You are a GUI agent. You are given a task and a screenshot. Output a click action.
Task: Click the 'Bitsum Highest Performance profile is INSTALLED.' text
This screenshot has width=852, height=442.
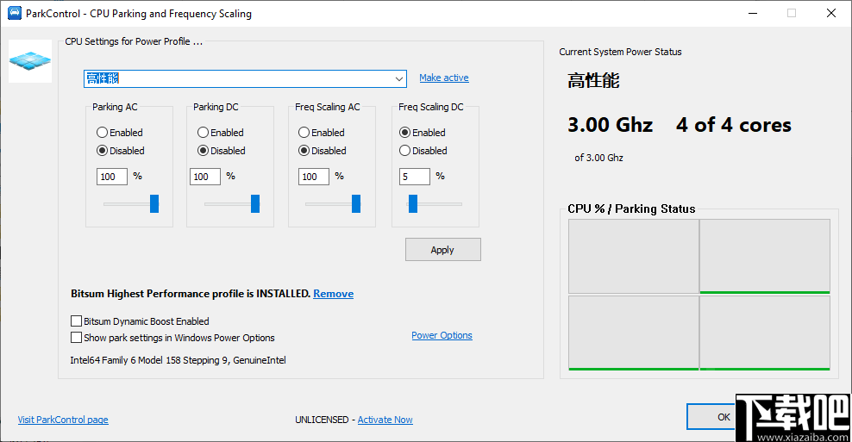[191, 294]
